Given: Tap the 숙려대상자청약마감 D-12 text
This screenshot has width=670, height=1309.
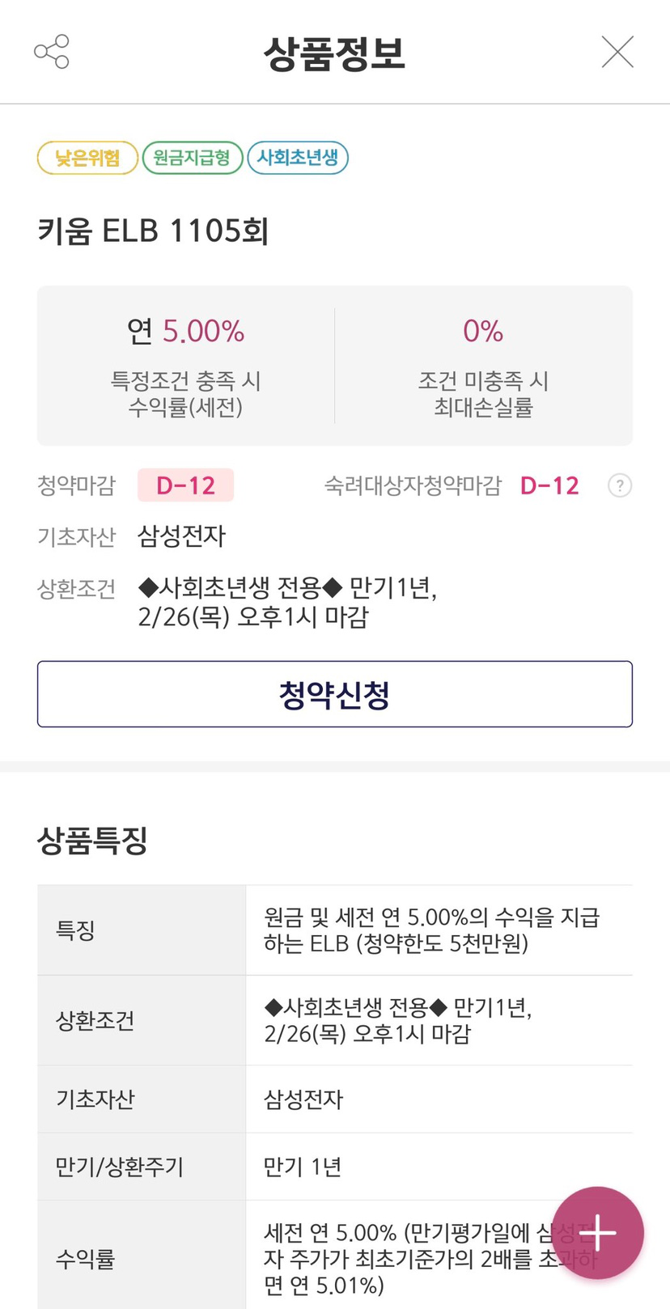Looking at the screenshot, I should tap(549, 485).
